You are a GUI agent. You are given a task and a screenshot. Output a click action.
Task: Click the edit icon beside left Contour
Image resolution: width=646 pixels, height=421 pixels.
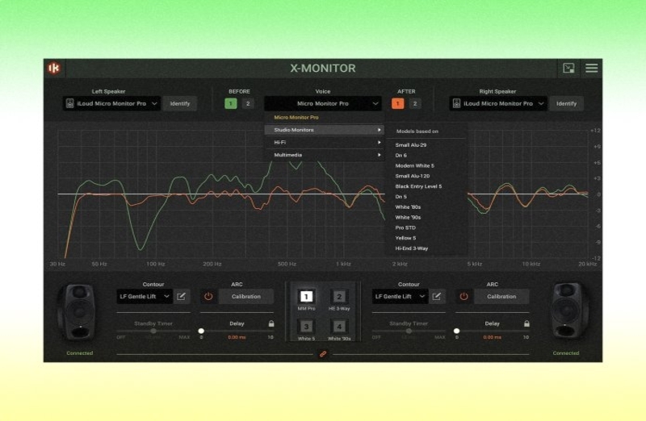coord(181,296)
